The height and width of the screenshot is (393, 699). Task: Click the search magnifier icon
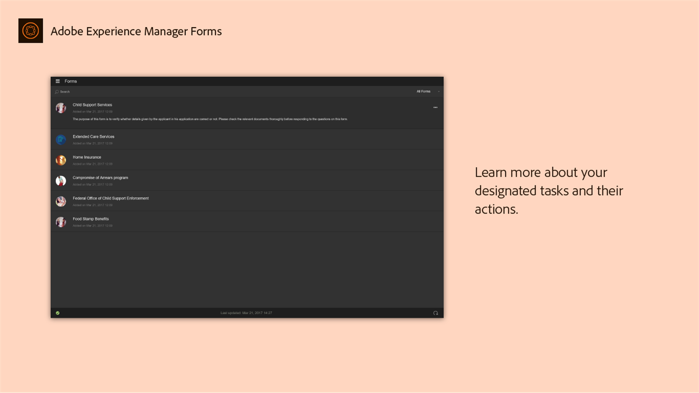point(57,92)
